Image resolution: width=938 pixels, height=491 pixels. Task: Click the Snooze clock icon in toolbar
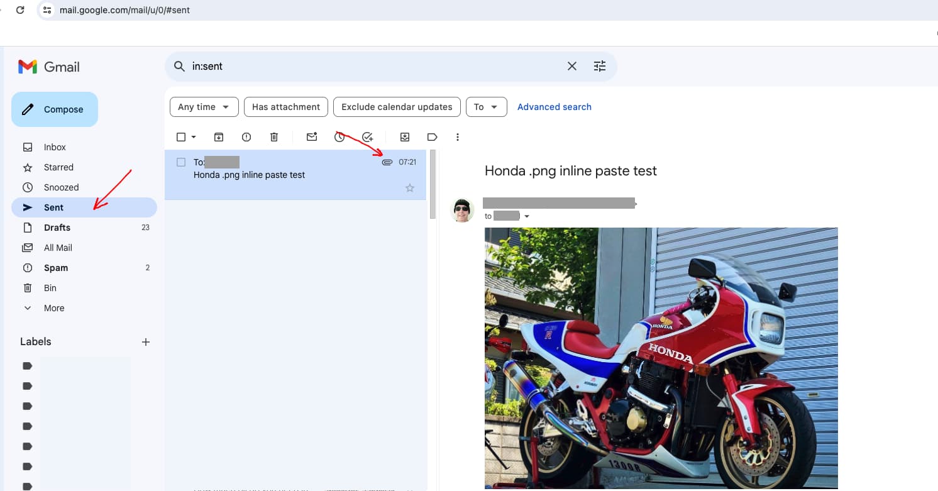tap(339, 137)
